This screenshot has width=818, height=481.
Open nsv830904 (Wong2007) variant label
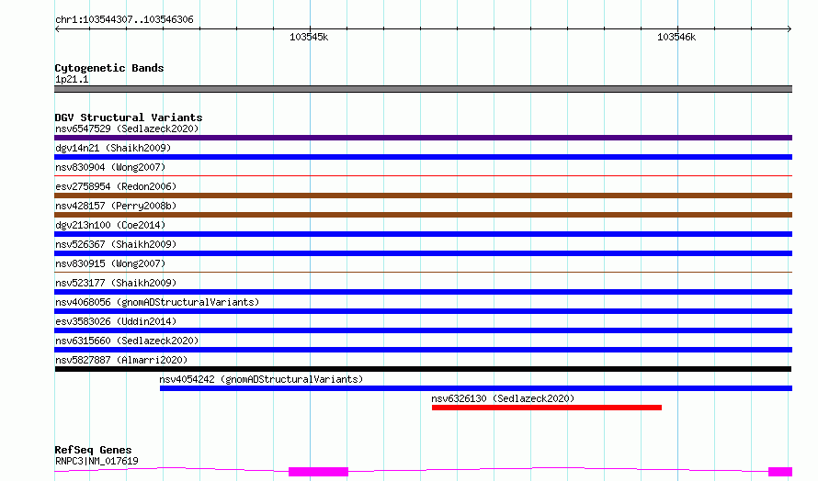point(110,167)
